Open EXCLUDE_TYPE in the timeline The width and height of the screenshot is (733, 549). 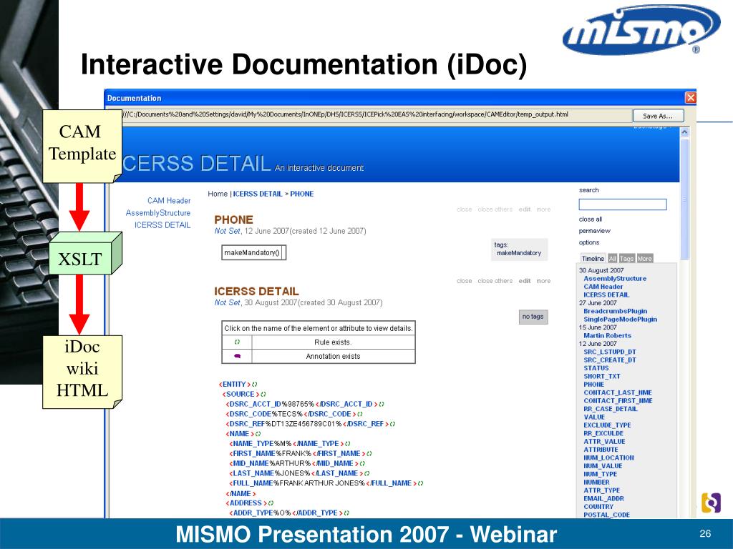point(607,425)
